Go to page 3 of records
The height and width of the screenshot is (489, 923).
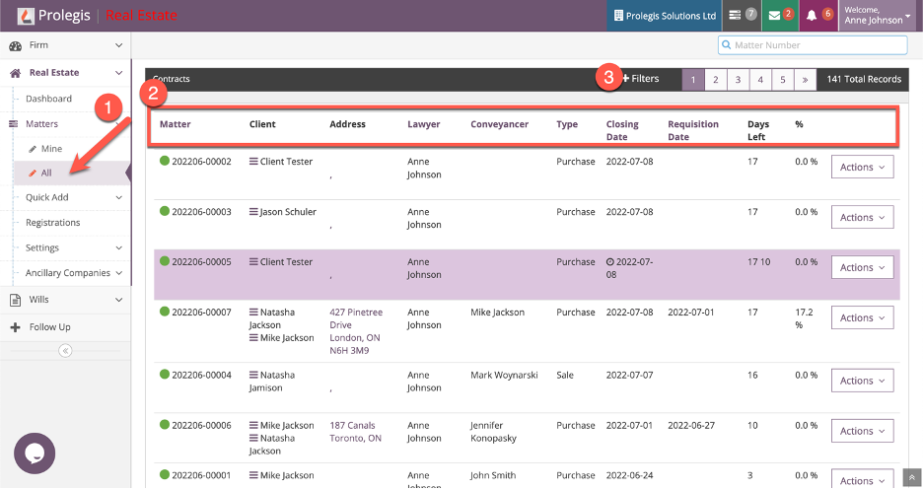tap(738, 79)
